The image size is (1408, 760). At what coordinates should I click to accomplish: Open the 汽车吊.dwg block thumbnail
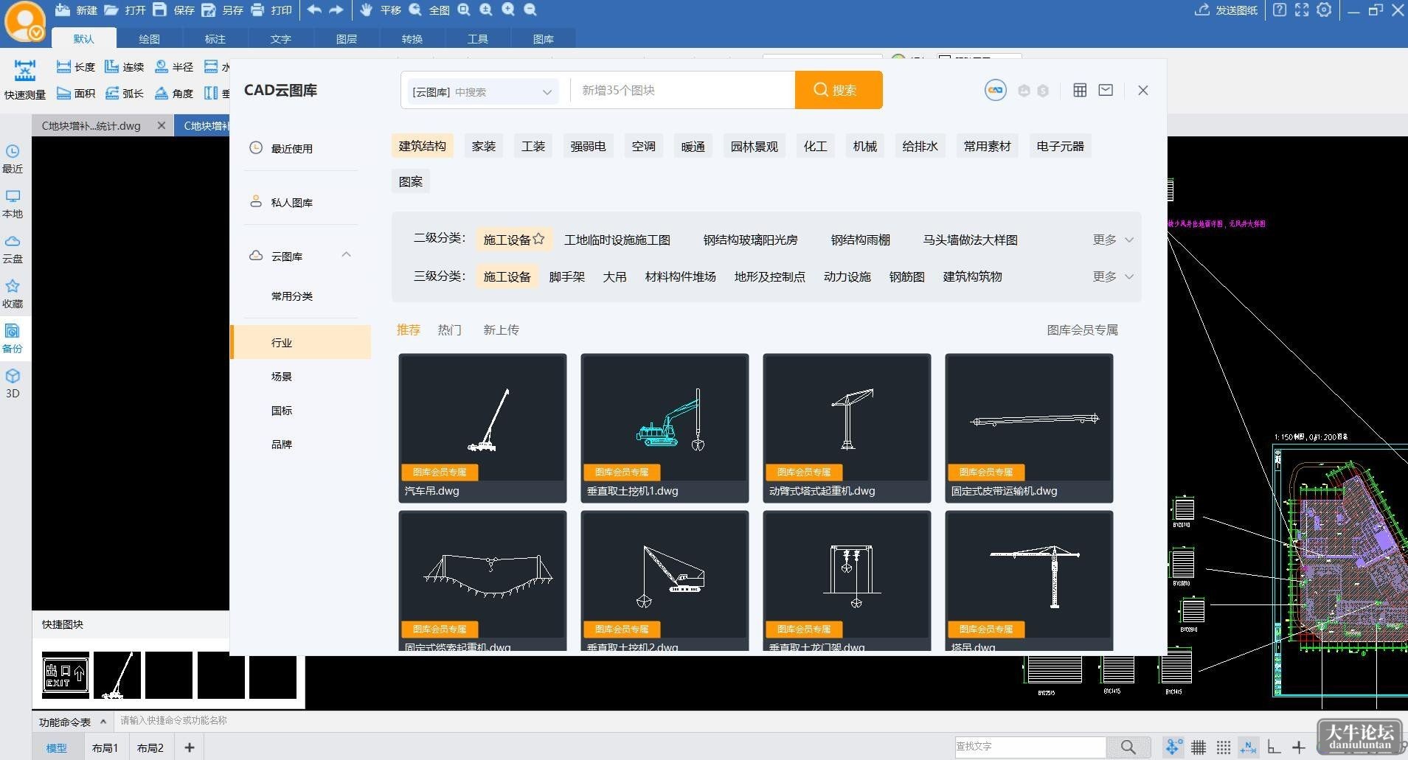[x=482, y=428]
